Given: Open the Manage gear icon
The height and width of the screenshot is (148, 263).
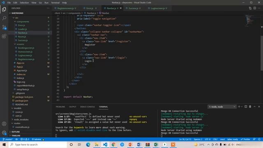Looking at the screenshot, I should click(4, 133).
